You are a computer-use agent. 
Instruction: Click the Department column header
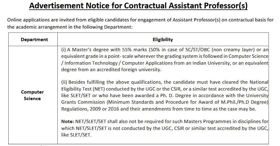pos(34,39)
